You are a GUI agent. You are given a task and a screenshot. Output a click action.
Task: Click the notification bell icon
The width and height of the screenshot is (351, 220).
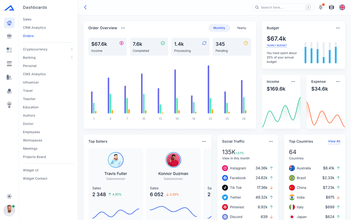point(321,7)
